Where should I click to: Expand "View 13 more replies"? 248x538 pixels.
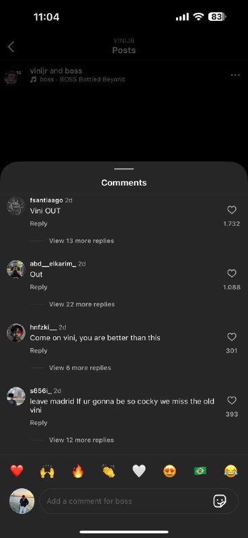(81, 241)
